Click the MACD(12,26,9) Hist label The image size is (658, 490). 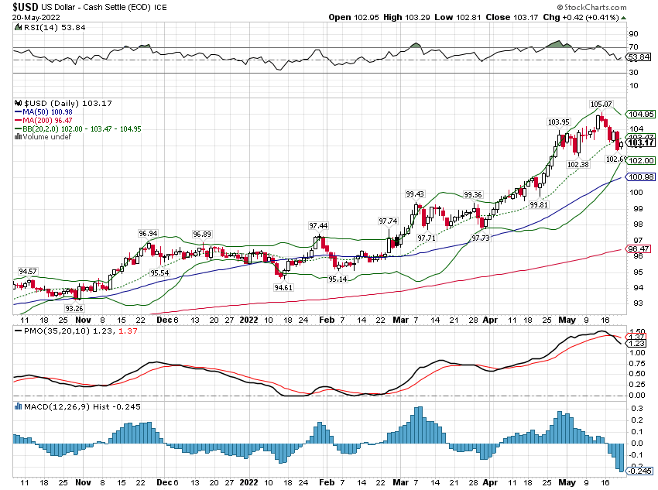tap(51, 406)
